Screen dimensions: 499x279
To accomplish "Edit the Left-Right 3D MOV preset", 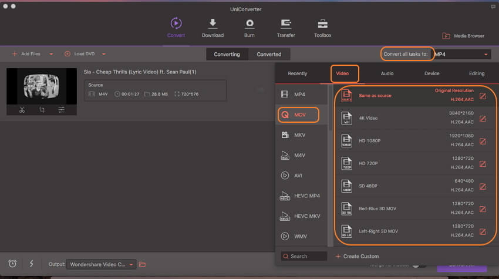I will coord(483,231).
